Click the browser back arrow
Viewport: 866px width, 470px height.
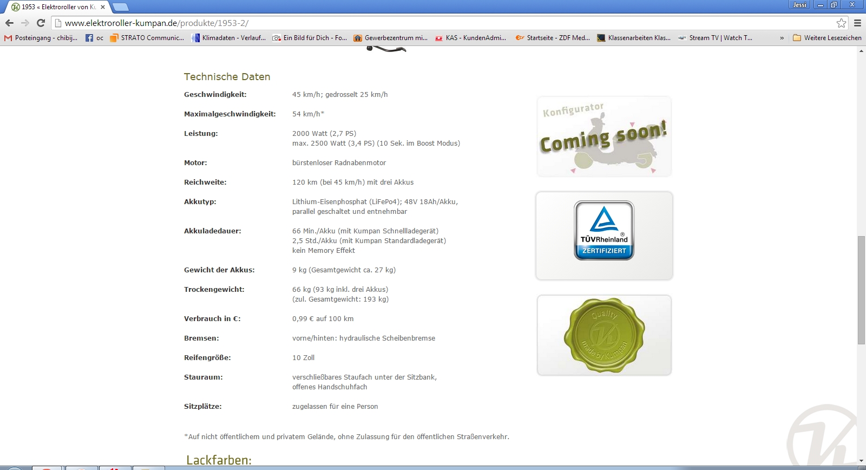(x=9, y=23)
